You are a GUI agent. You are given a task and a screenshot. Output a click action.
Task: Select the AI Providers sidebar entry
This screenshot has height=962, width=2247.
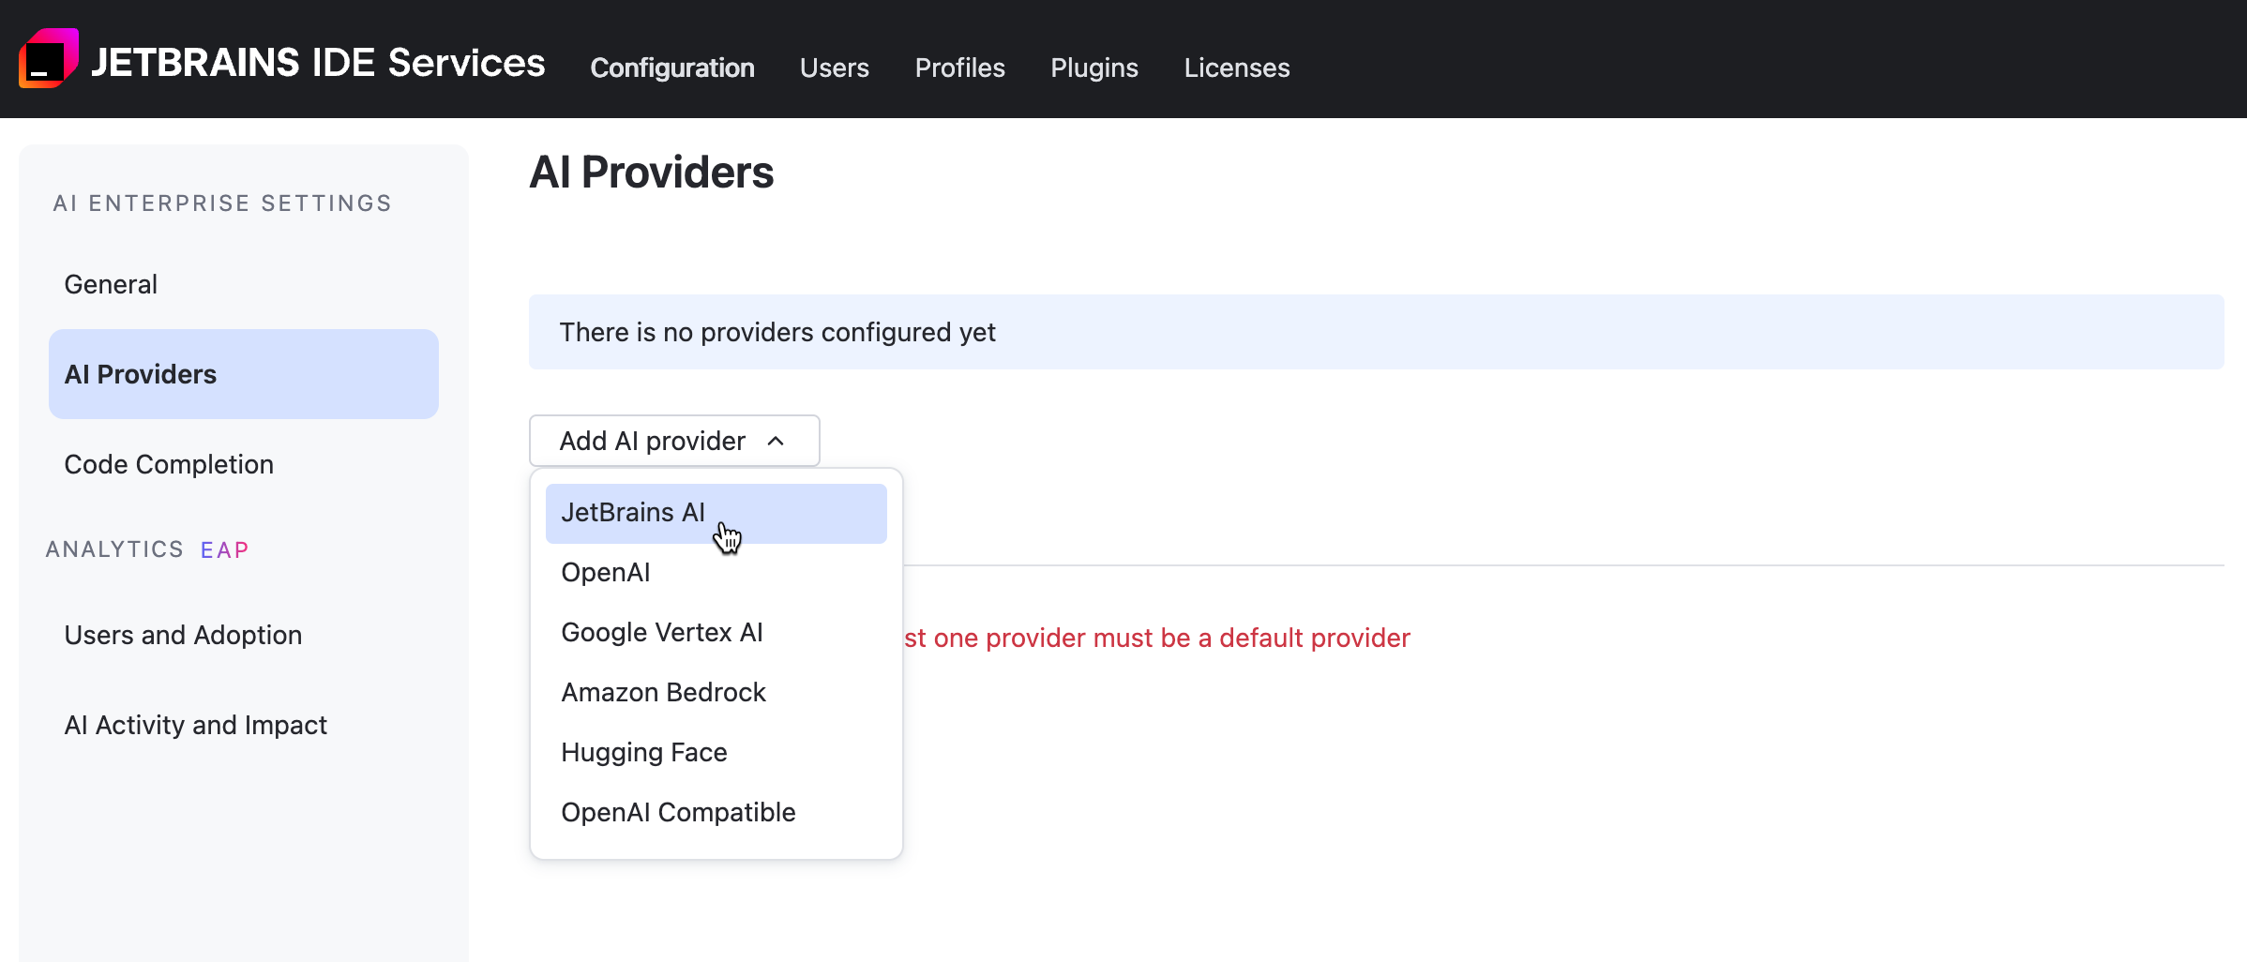[139, 373]
